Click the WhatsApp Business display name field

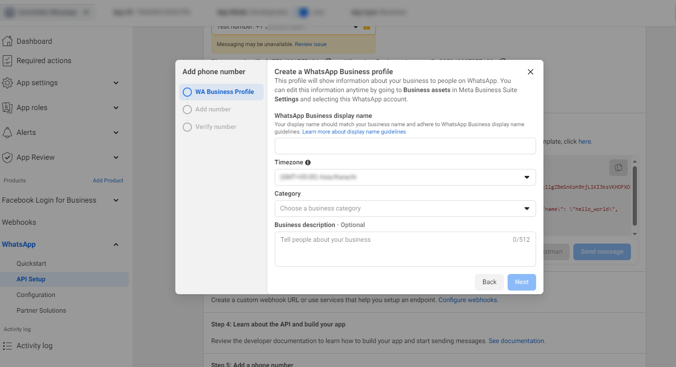coord(405,146)
